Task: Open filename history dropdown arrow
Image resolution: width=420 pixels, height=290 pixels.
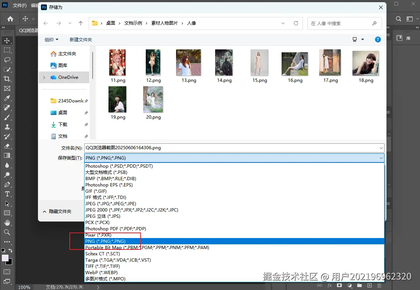Action: 381,148
